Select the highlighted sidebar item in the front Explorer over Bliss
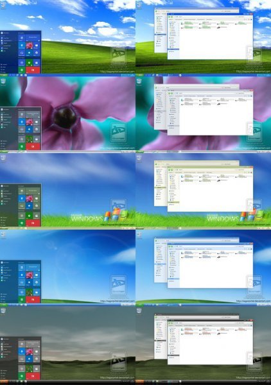The width and height of the screenshot is (271, 385). [x=173, y=49]
